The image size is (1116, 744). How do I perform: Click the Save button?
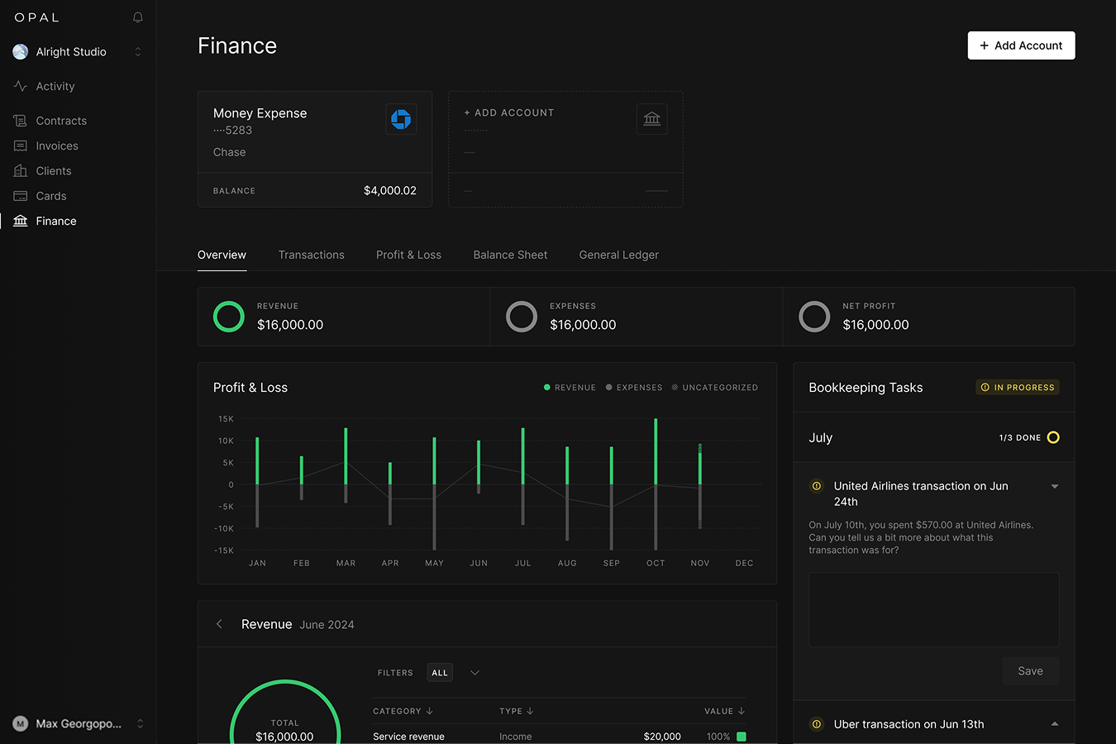[1030, 671]
